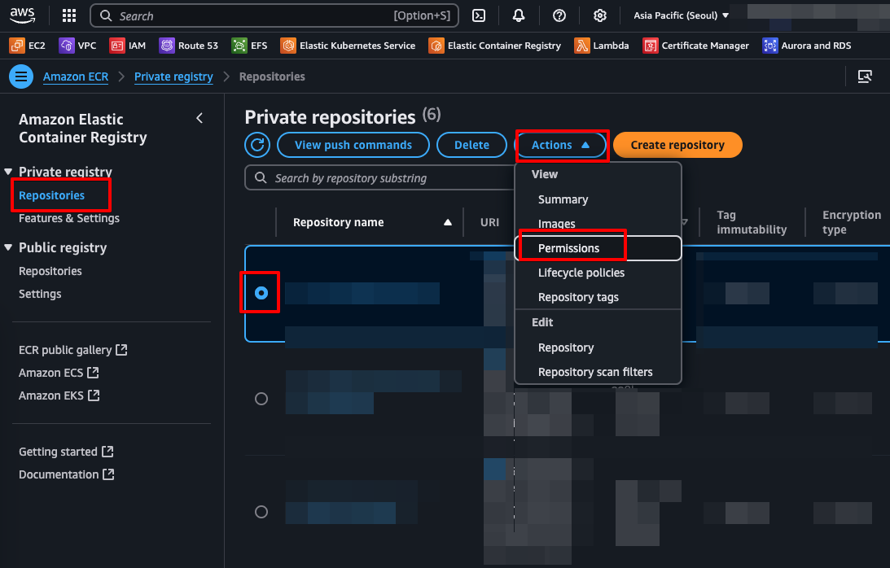Open the IAM shortcut in favorites bar
890x568 pixels.
128,46
